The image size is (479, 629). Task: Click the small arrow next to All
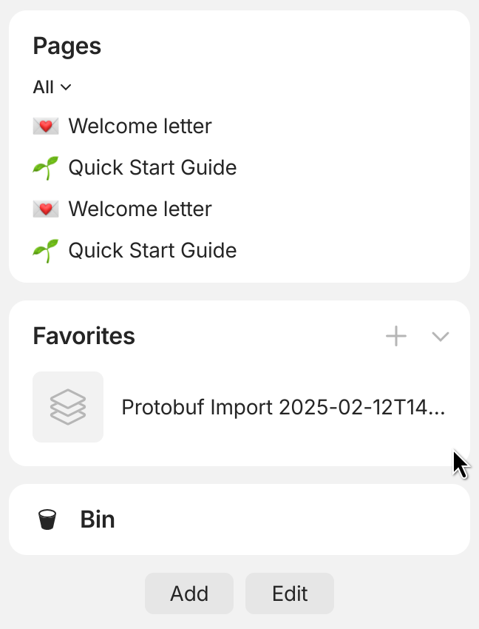point(66,87)
